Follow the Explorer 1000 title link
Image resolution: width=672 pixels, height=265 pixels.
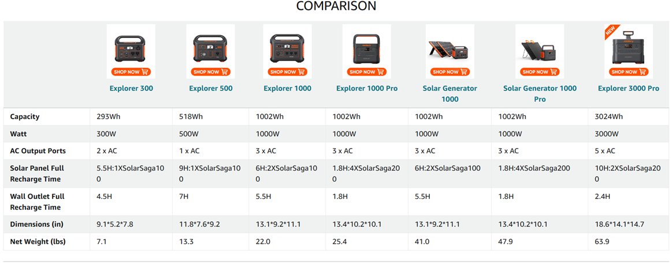287,89
